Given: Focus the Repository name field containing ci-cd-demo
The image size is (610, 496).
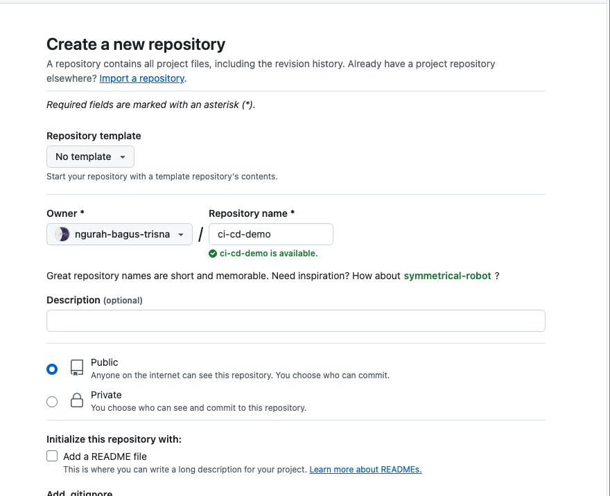Looking at the screenshot, I should (x=270, y=234).
